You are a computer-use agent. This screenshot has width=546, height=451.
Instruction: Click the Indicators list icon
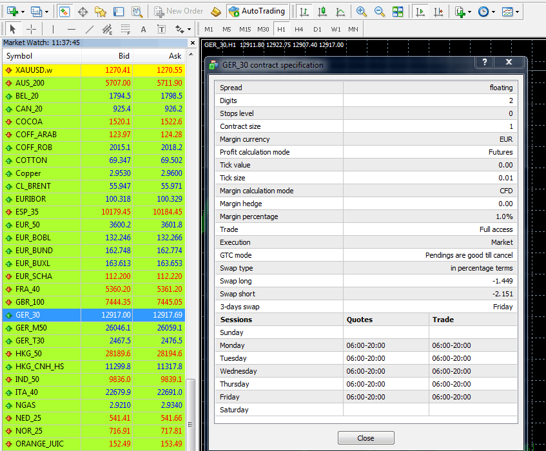(460, 12)
